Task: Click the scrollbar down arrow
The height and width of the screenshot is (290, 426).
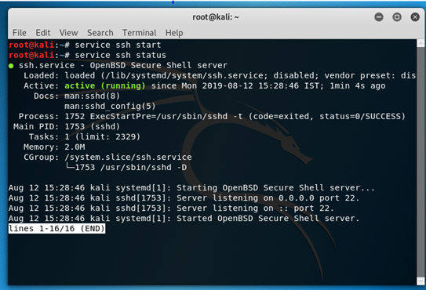Action: 421,281
